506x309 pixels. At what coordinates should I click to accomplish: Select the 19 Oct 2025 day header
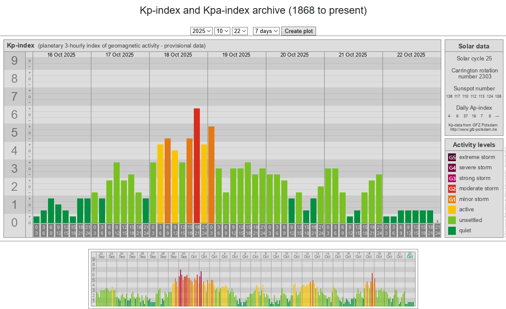[x=236, y=55]
